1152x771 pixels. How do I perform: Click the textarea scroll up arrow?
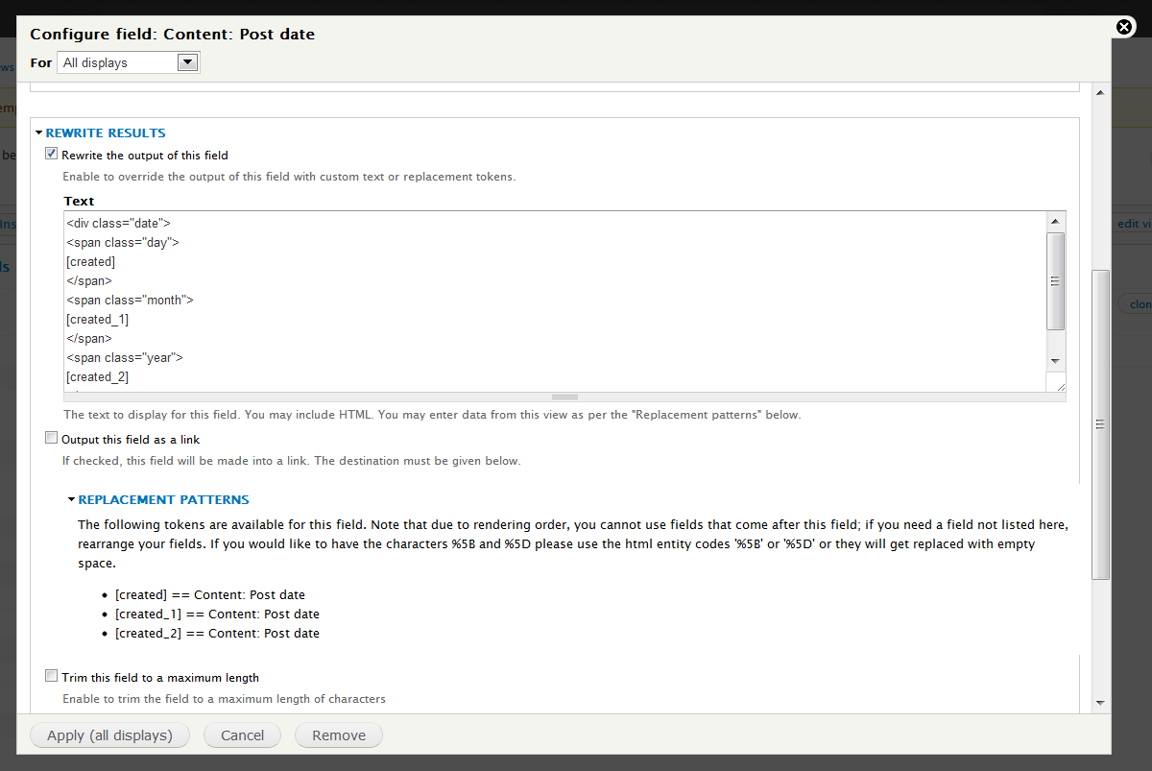[x=1055, y=221]
